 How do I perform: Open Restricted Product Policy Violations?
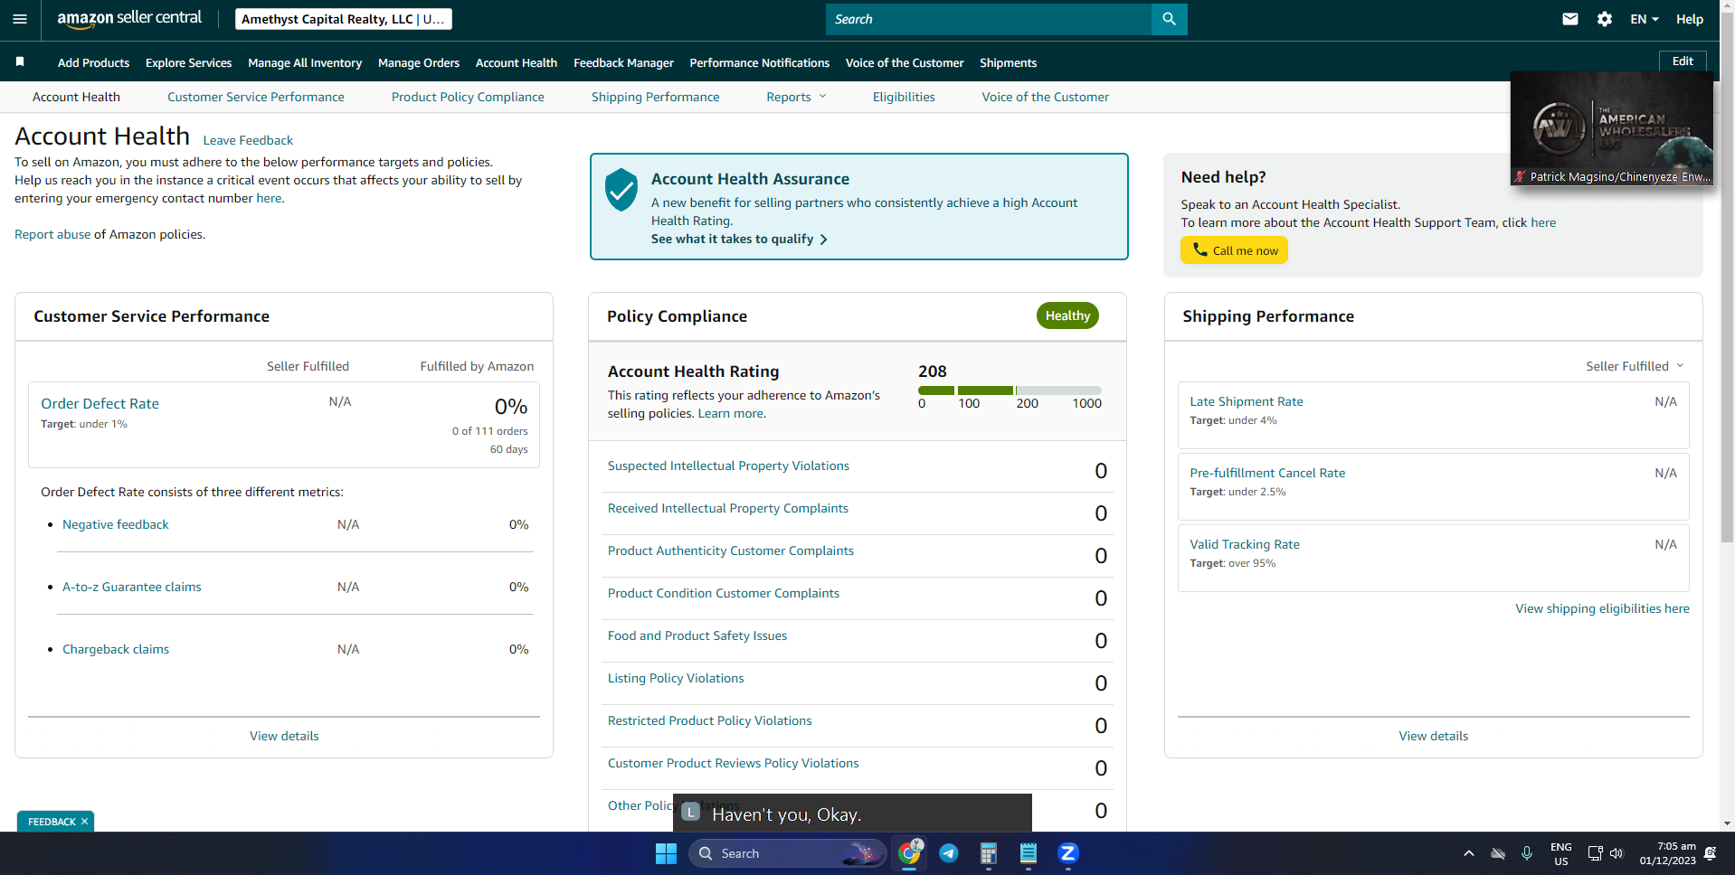coord(710,720)
